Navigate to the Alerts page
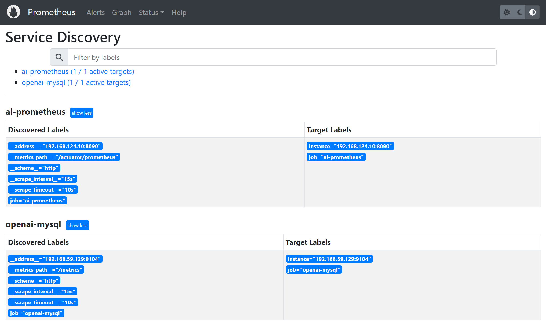Screen dimensions: 546x334 coord(96,12)
